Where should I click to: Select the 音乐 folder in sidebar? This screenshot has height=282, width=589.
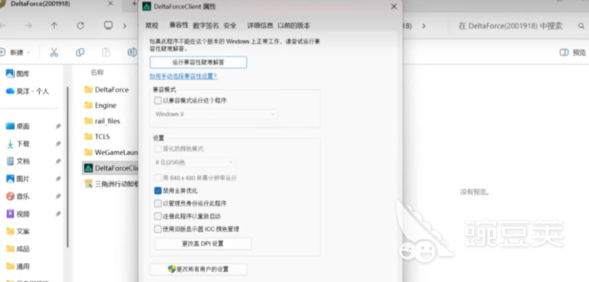coord(23,196)
